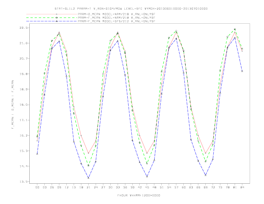This screenshot has width=264, height=204.
Task: Click the red solid legend line sample
Action: [52, 14]
